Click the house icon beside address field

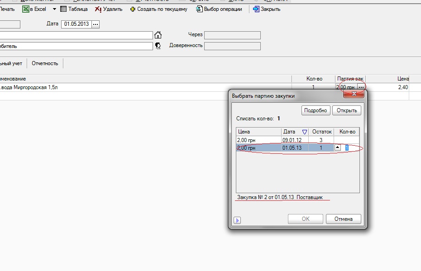coord(158,35)
